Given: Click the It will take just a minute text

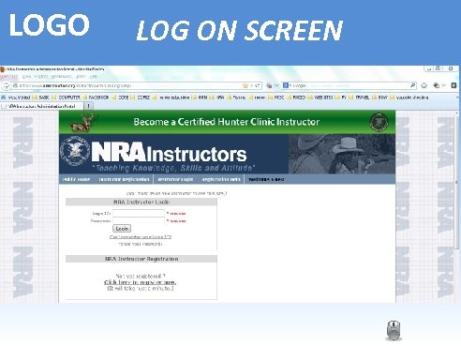Looking at the screenshot, I should coord(141,288).
